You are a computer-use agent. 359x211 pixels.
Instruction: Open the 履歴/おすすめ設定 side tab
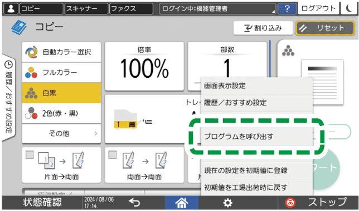tap(8, 98)
